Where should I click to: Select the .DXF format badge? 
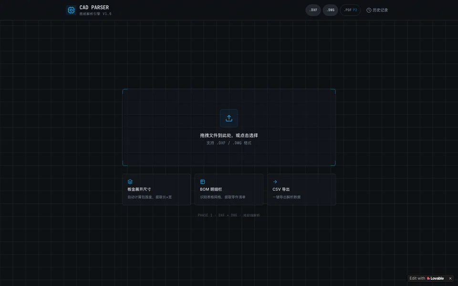click(x=313, y=10)
